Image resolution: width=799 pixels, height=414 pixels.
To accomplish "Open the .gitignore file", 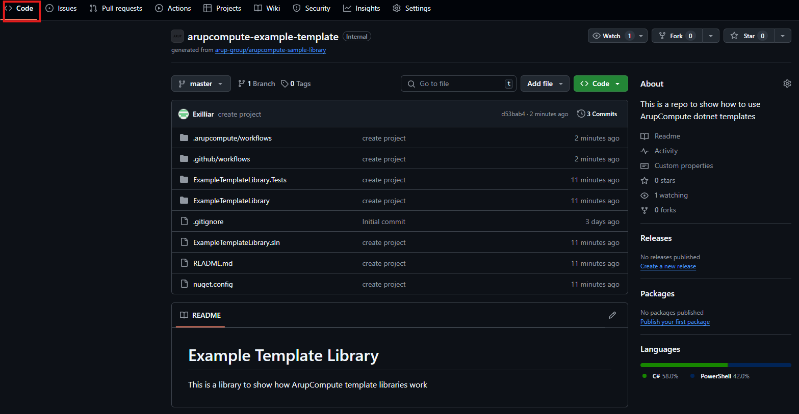I will coord(208,222).
